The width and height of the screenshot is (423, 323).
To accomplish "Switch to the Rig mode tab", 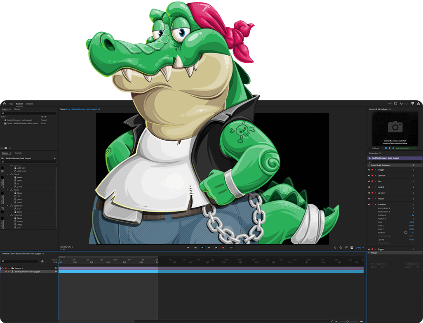I will coord(11,104).
